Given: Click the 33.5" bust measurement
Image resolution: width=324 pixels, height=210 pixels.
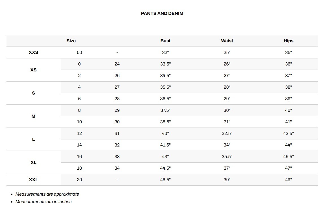Looking at the screenshot, I should pyautogui.click(x=165, y=64).
